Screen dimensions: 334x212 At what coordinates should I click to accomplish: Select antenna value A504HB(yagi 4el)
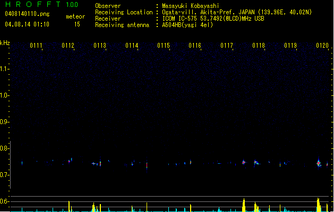pyautogui.click(x=187, y=25)
